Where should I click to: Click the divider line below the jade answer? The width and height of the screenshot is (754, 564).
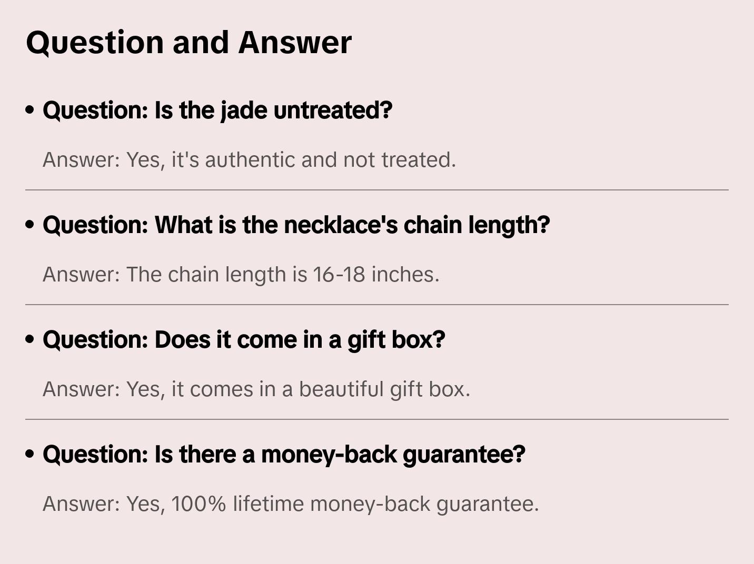pos(377,190)
